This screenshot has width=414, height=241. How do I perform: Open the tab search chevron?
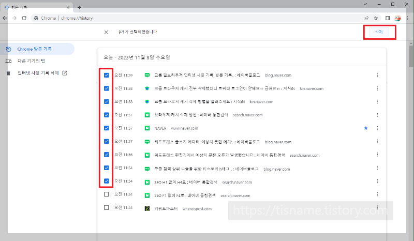[365, 4]
